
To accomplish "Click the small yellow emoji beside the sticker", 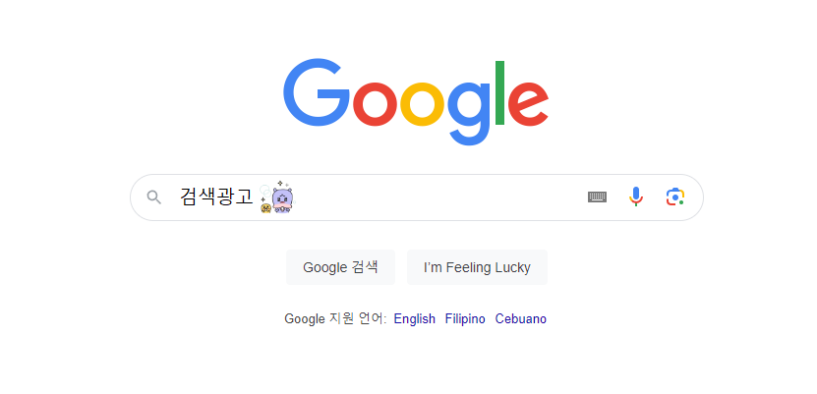I will (265, 208).
